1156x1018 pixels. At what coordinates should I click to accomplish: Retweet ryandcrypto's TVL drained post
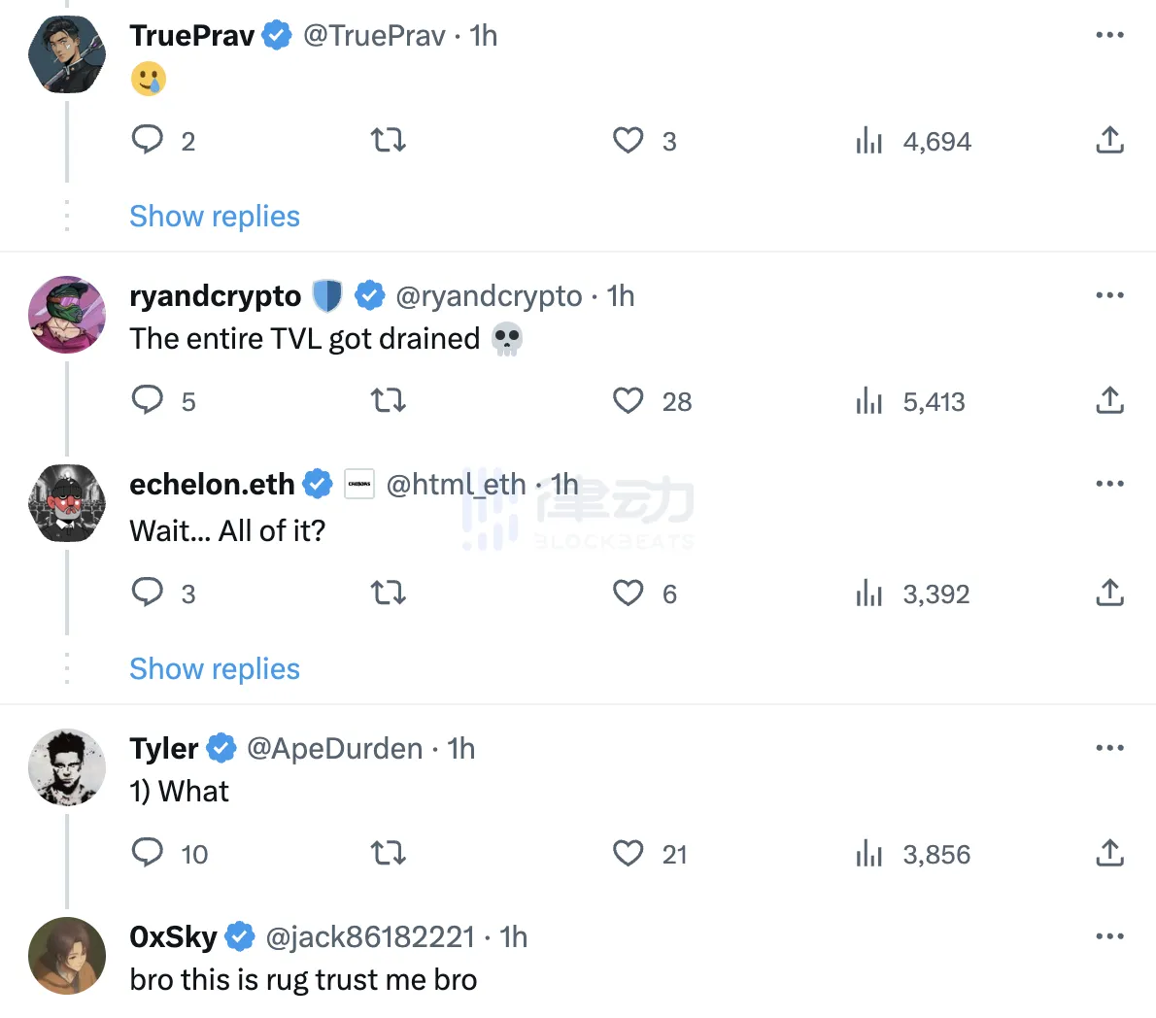(389, 400)
